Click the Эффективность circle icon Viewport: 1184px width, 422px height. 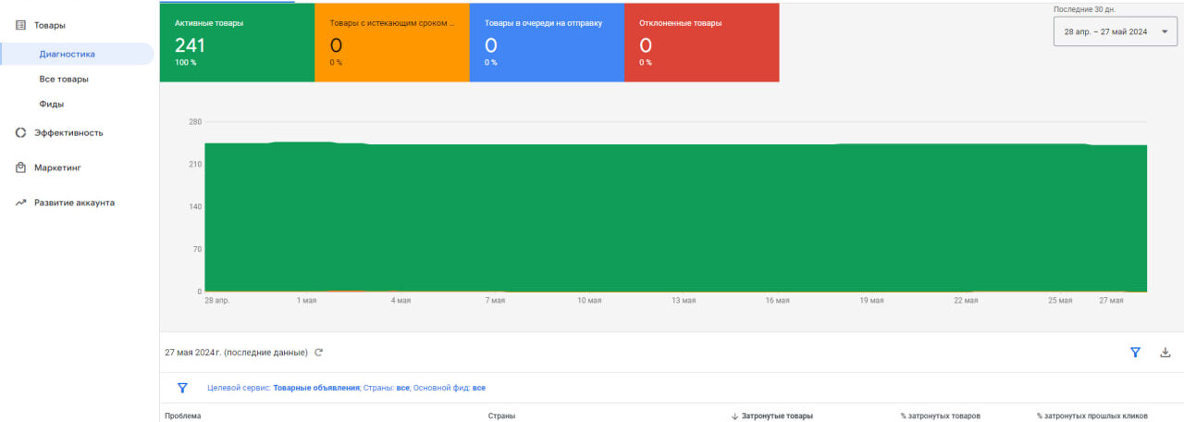(20, 132)
